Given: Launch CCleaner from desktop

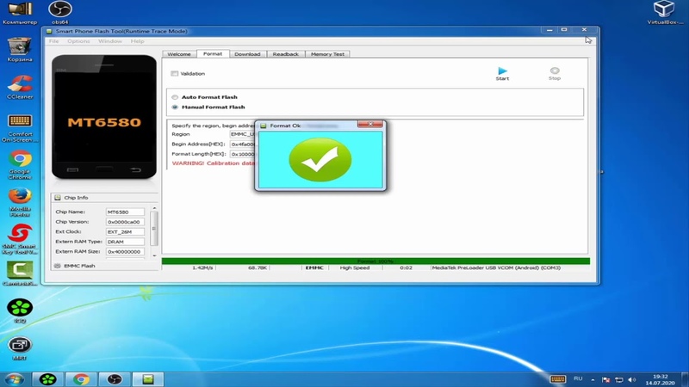Looking at the screenshot, I should (x=20, y=87).
